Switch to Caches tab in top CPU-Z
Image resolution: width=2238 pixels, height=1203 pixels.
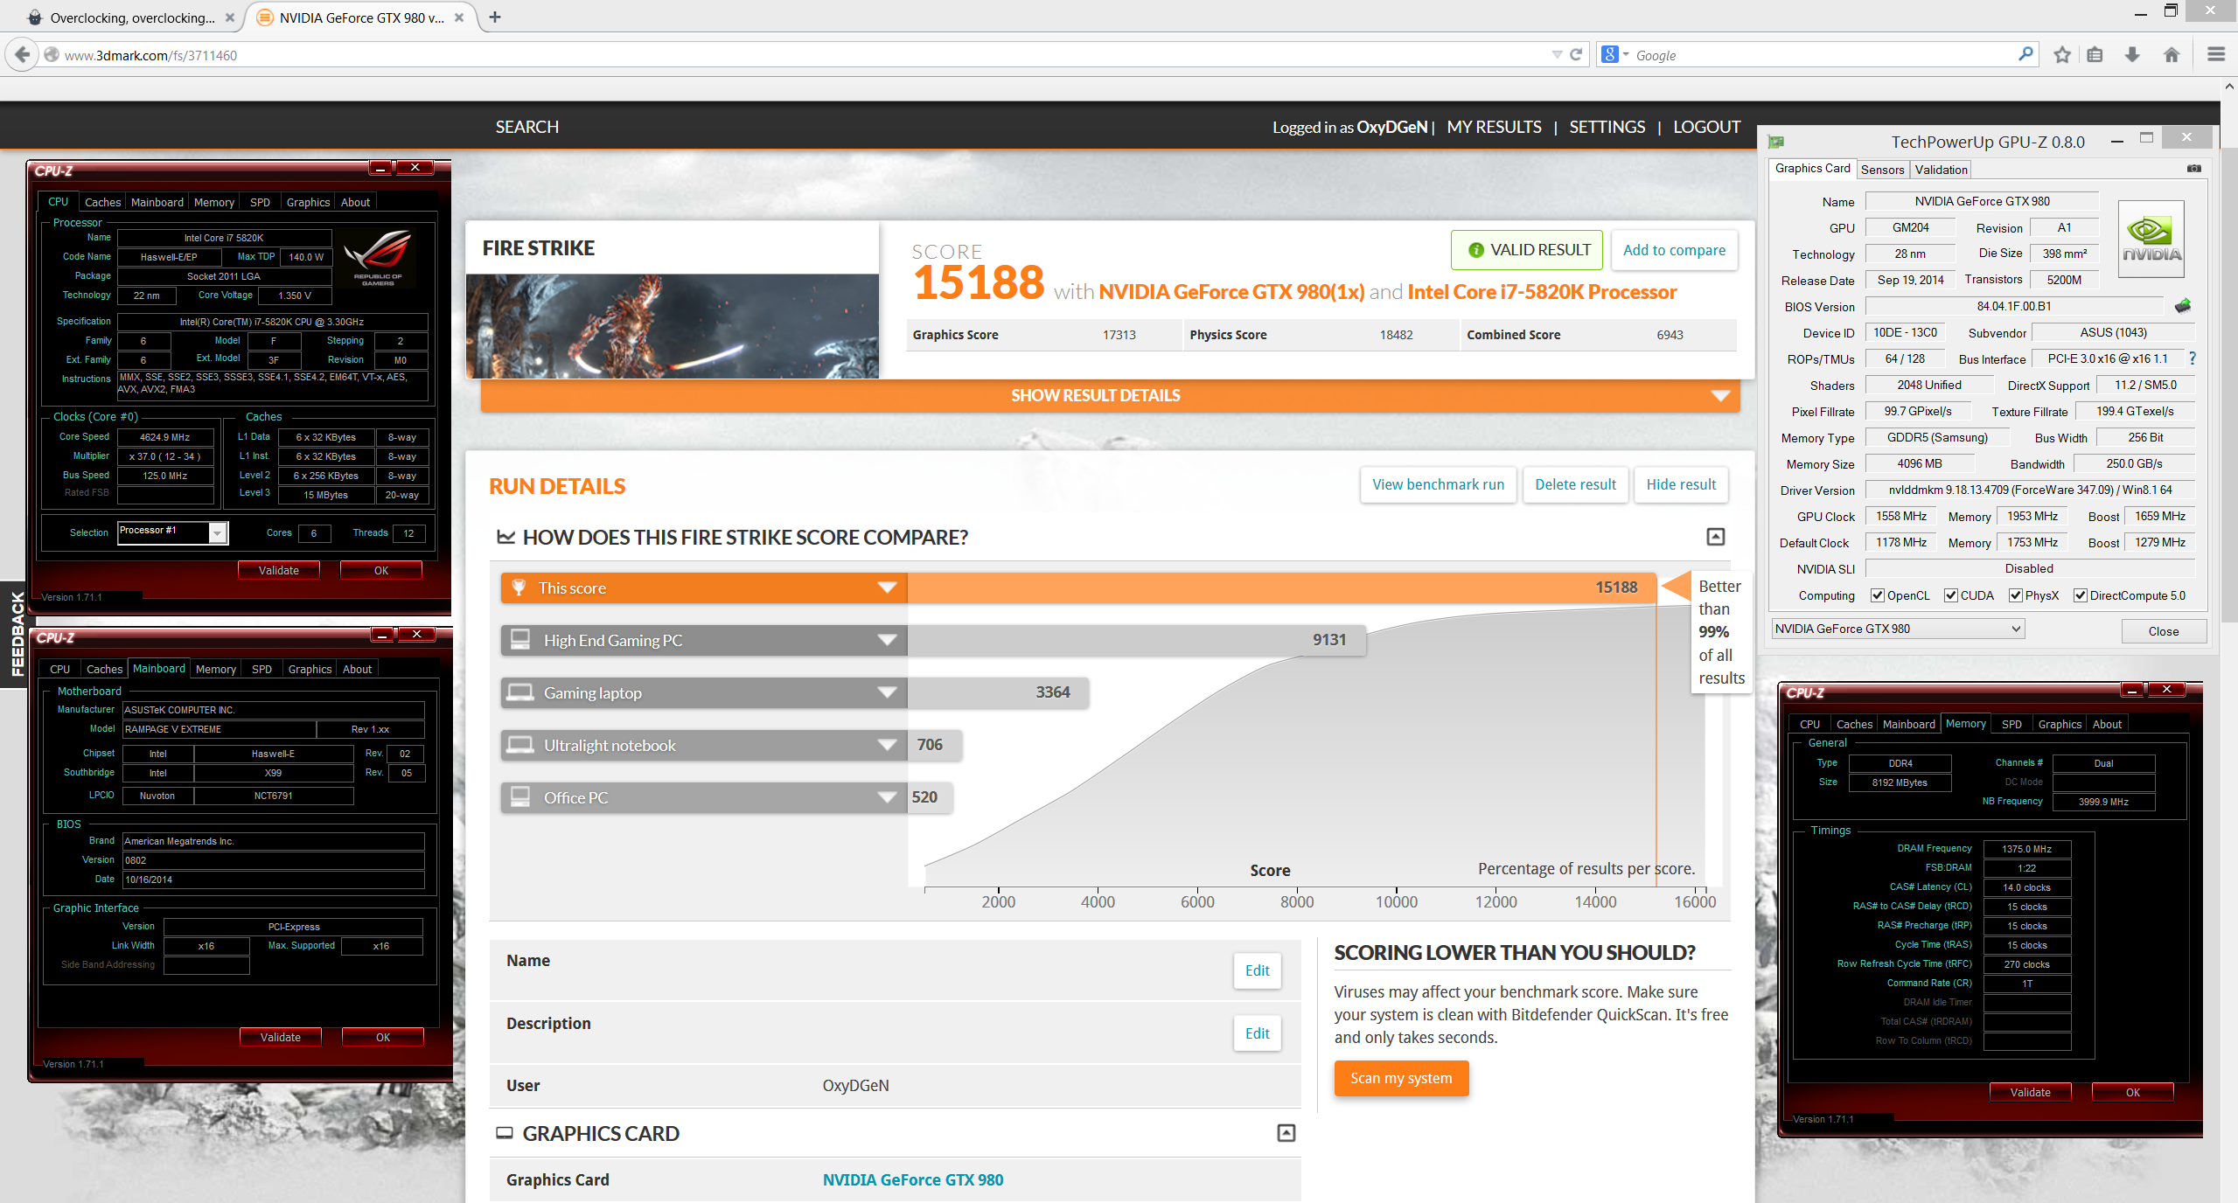tap(102, 202)
